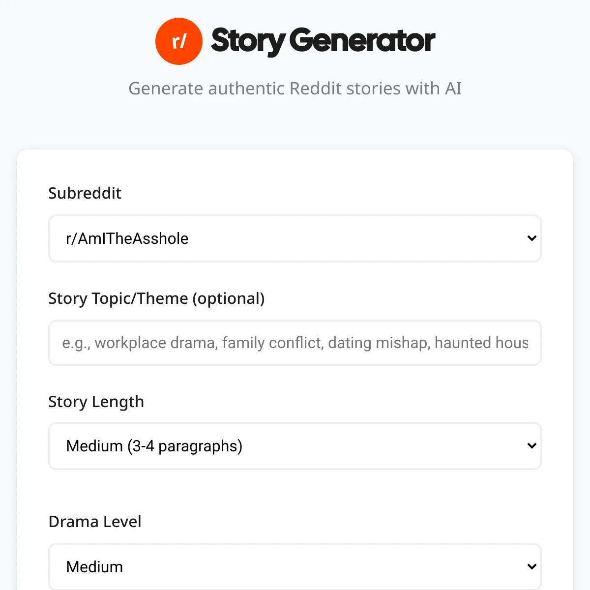This screenshot has height=590, width=590.
Task: Click the 'Medium' value in Drama Level
Action: click(94, 567)
